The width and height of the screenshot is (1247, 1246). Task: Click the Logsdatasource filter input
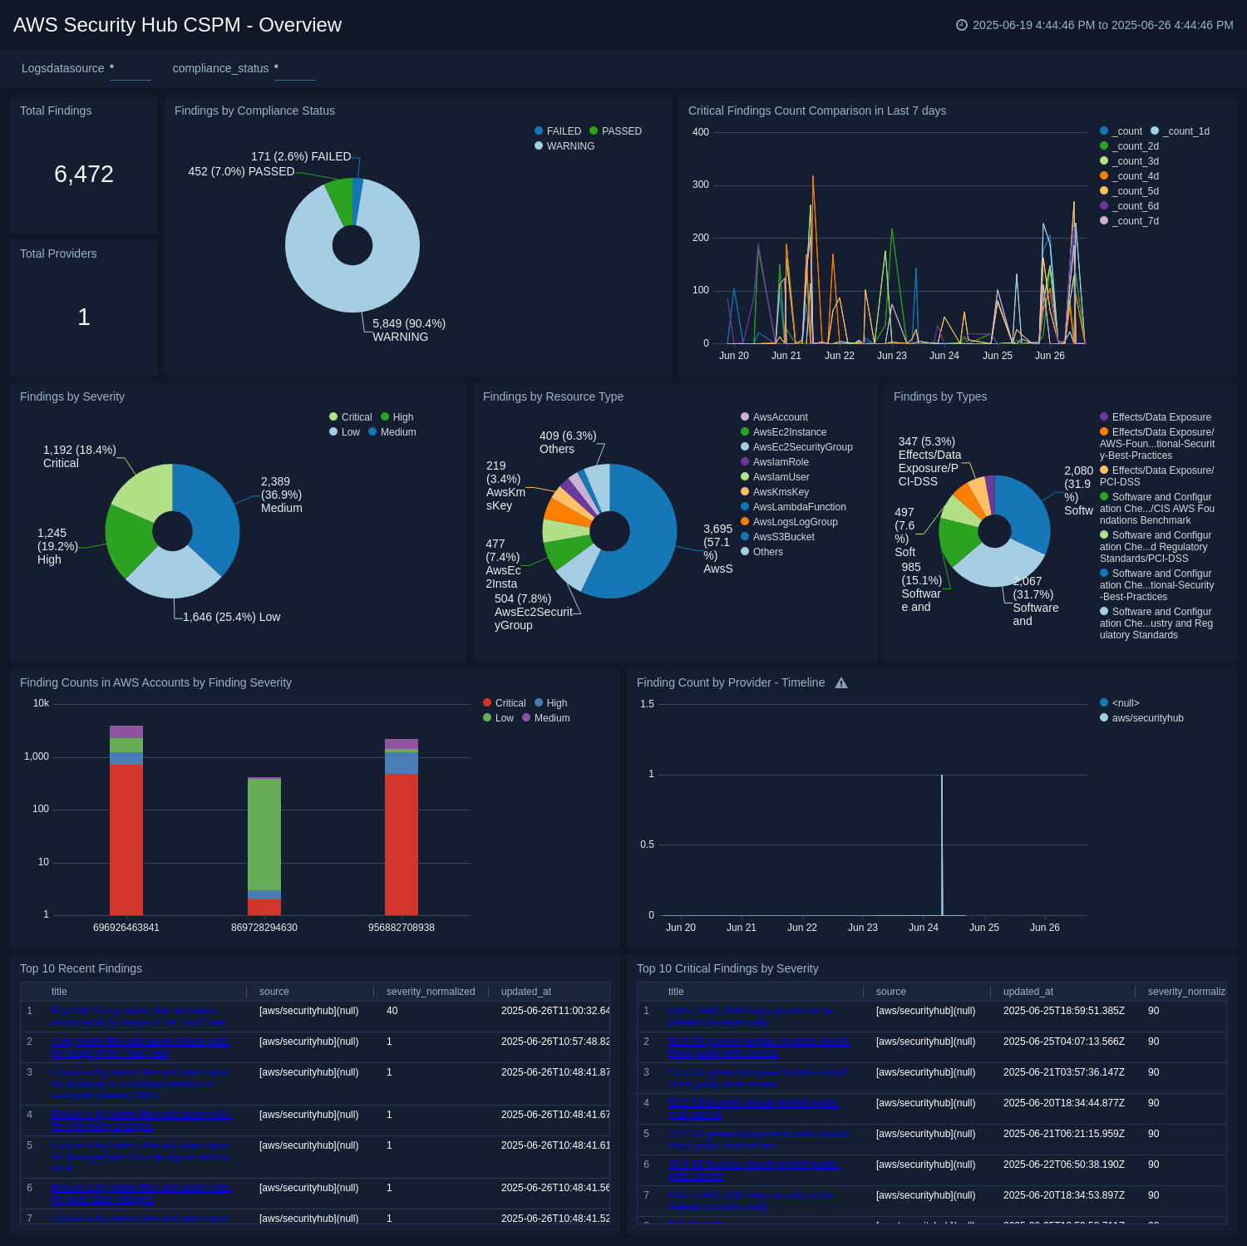pos(131,69)
